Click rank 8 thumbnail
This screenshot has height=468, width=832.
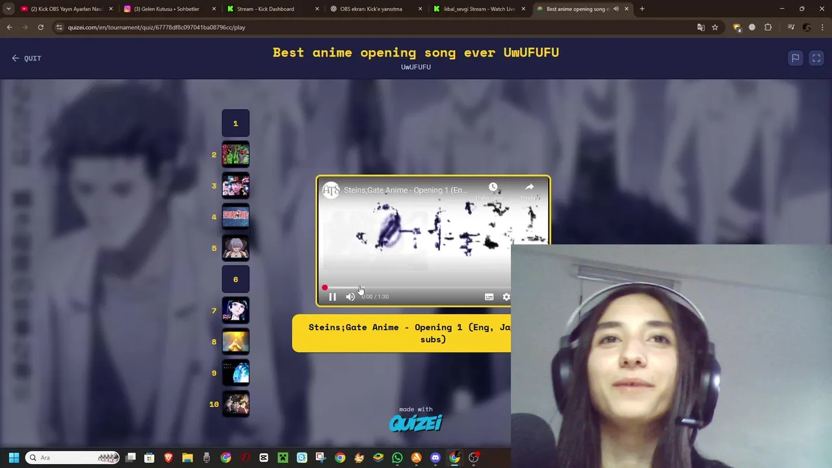[235, 342]
